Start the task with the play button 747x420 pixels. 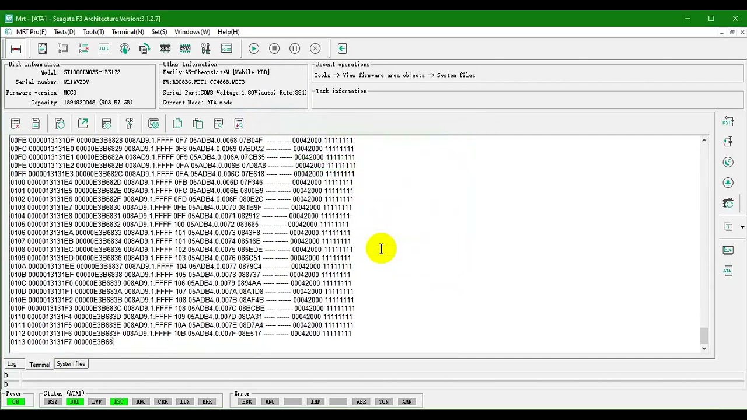[254, 48]
